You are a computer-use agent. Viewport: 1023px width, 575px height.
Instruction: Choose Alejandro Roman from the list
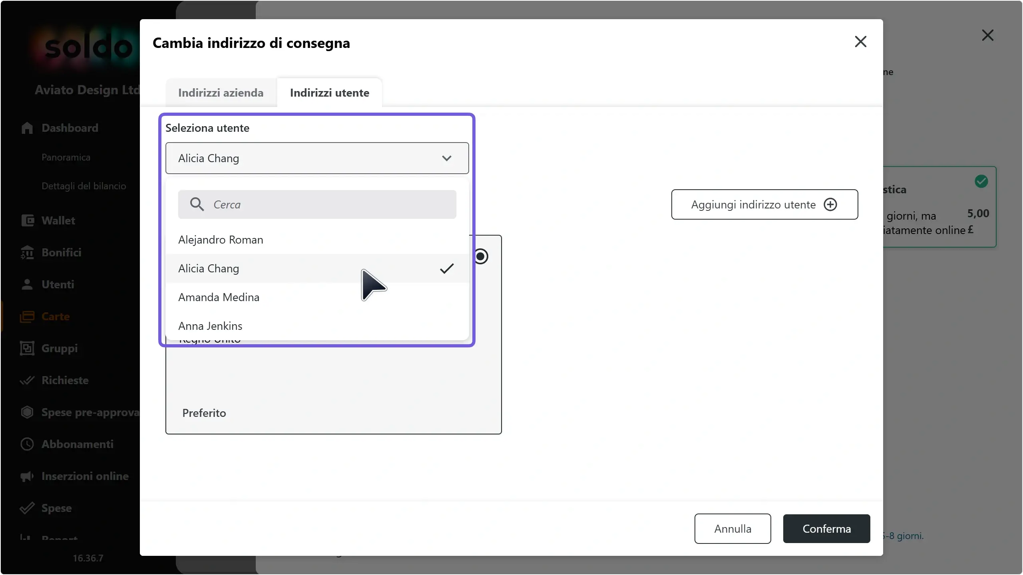click(317, 240)
